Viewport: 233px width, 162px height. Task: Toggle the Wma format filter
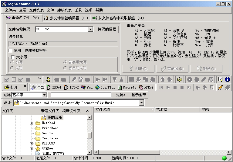(x=87, y=88)
